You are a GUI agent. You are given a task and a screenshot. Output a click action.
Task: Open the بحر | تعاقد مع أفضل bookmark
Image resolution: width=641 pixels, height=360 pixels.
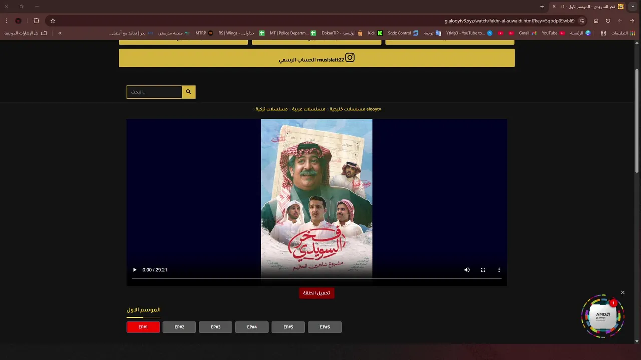point(131,33)
